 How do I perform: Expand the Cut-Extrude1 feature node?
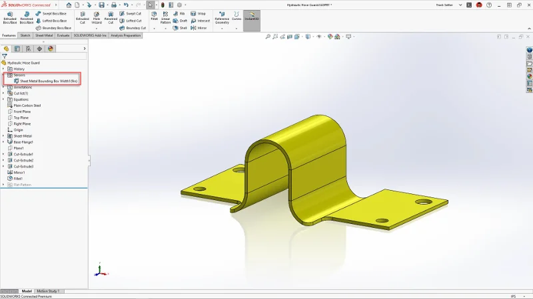click(3, 154)
